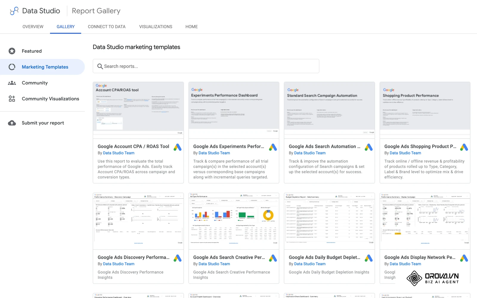This screenshot has width=477, height=298.
Task: Click Google Ads icon on Daily Budget Depletion card
Action: click(369, 258)
